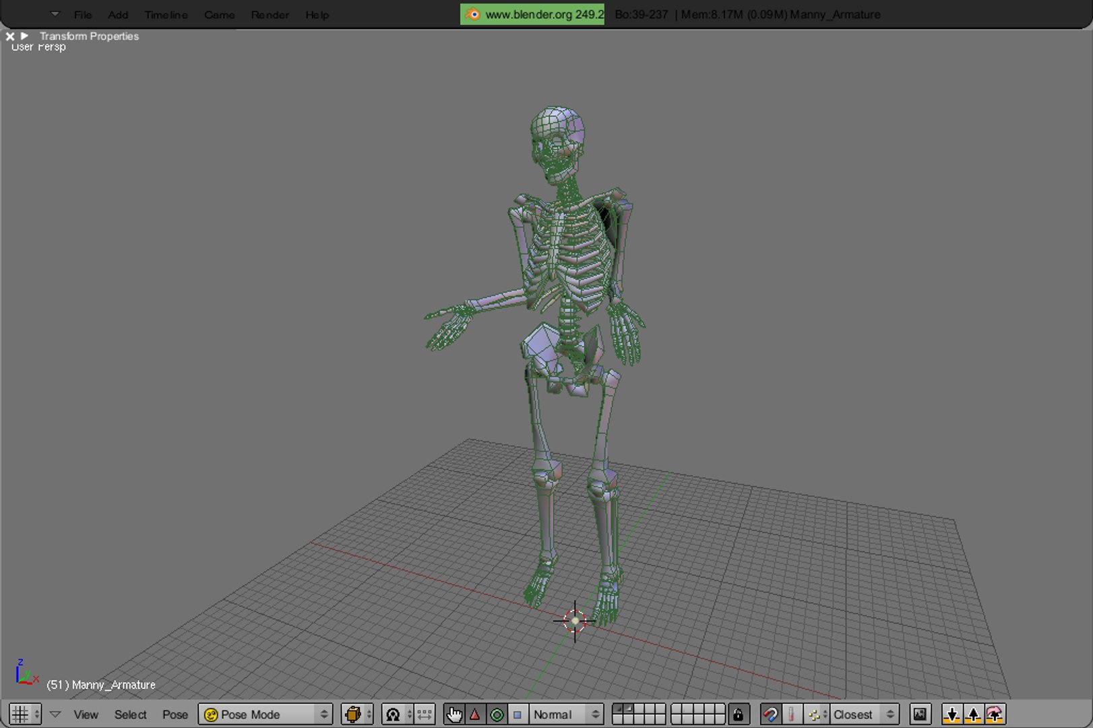Open the View menu in 3D header
1093x728 pixels.
[86, 715]
